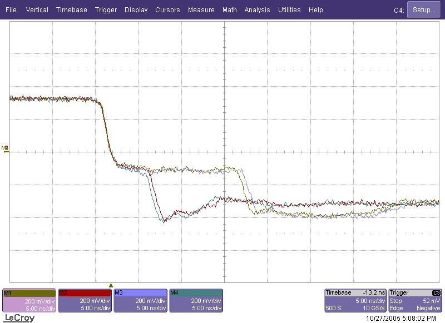
Task: Open the Analysis menu
Action: pos(257,10)
